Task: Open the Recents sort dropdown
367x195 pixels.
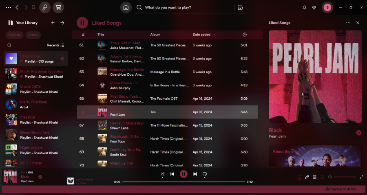Action: tap(55, 45)
